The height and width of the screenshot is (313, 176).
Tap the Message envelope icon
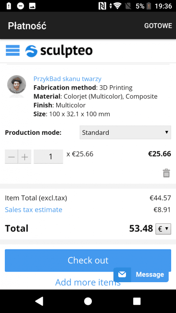click(x=122, y=274)
